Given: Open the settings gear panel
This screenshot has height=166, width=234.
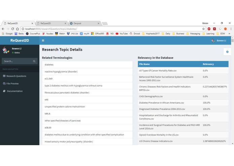Looking at the screenshot, I should 227,52.
